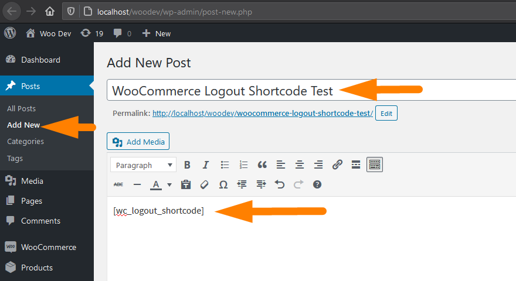
Task: Insert a special character (omega)
Action: click(223, 185)
